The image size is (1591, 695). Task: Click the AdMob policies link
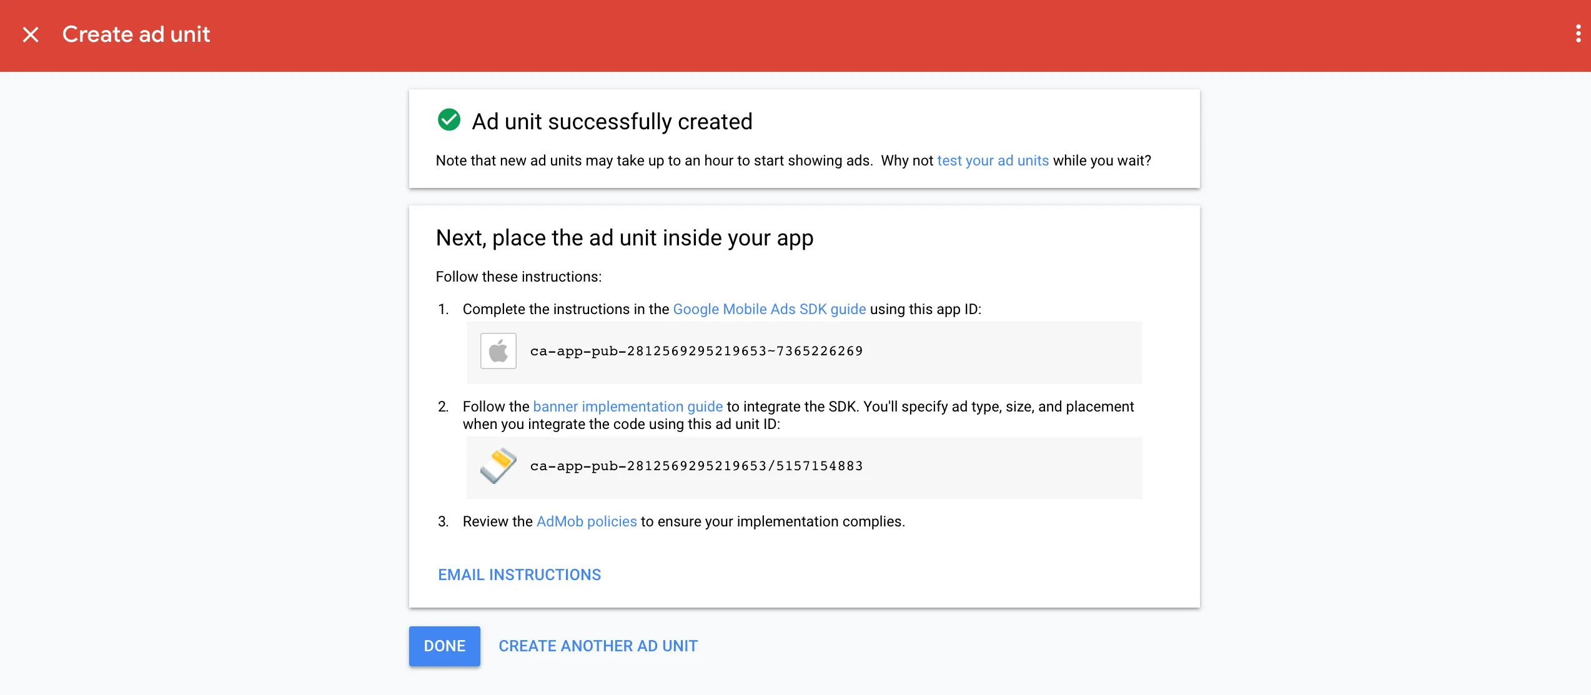coord(585,521)
